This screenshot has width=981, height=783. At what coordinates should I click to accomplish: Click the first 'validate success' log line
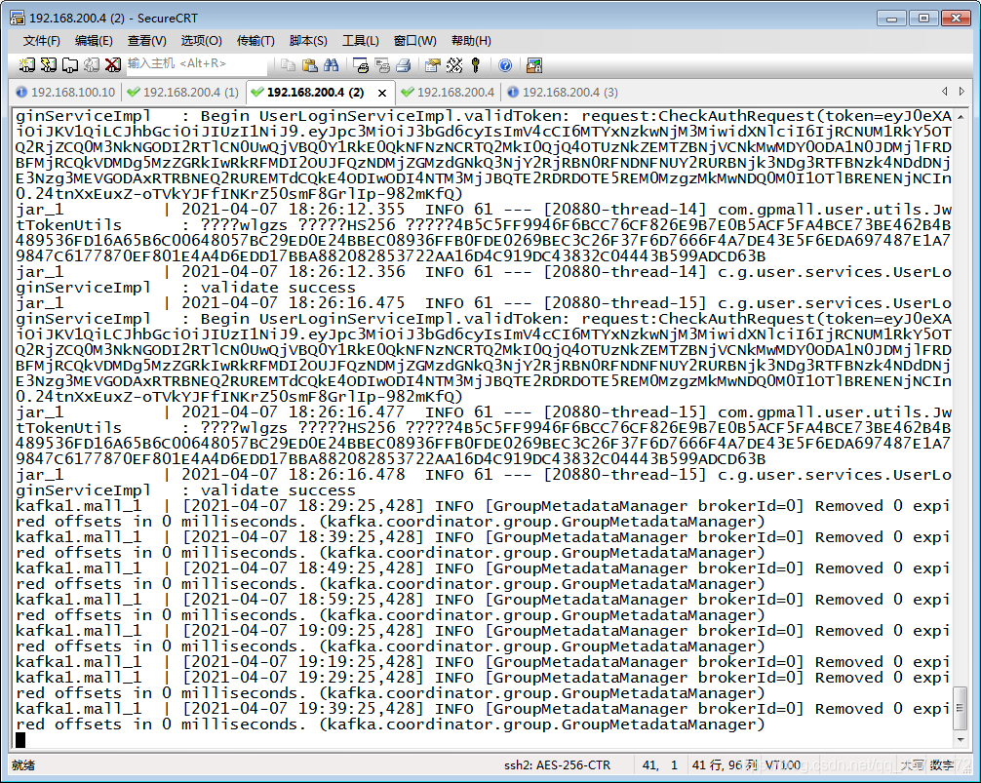[278, 288]
